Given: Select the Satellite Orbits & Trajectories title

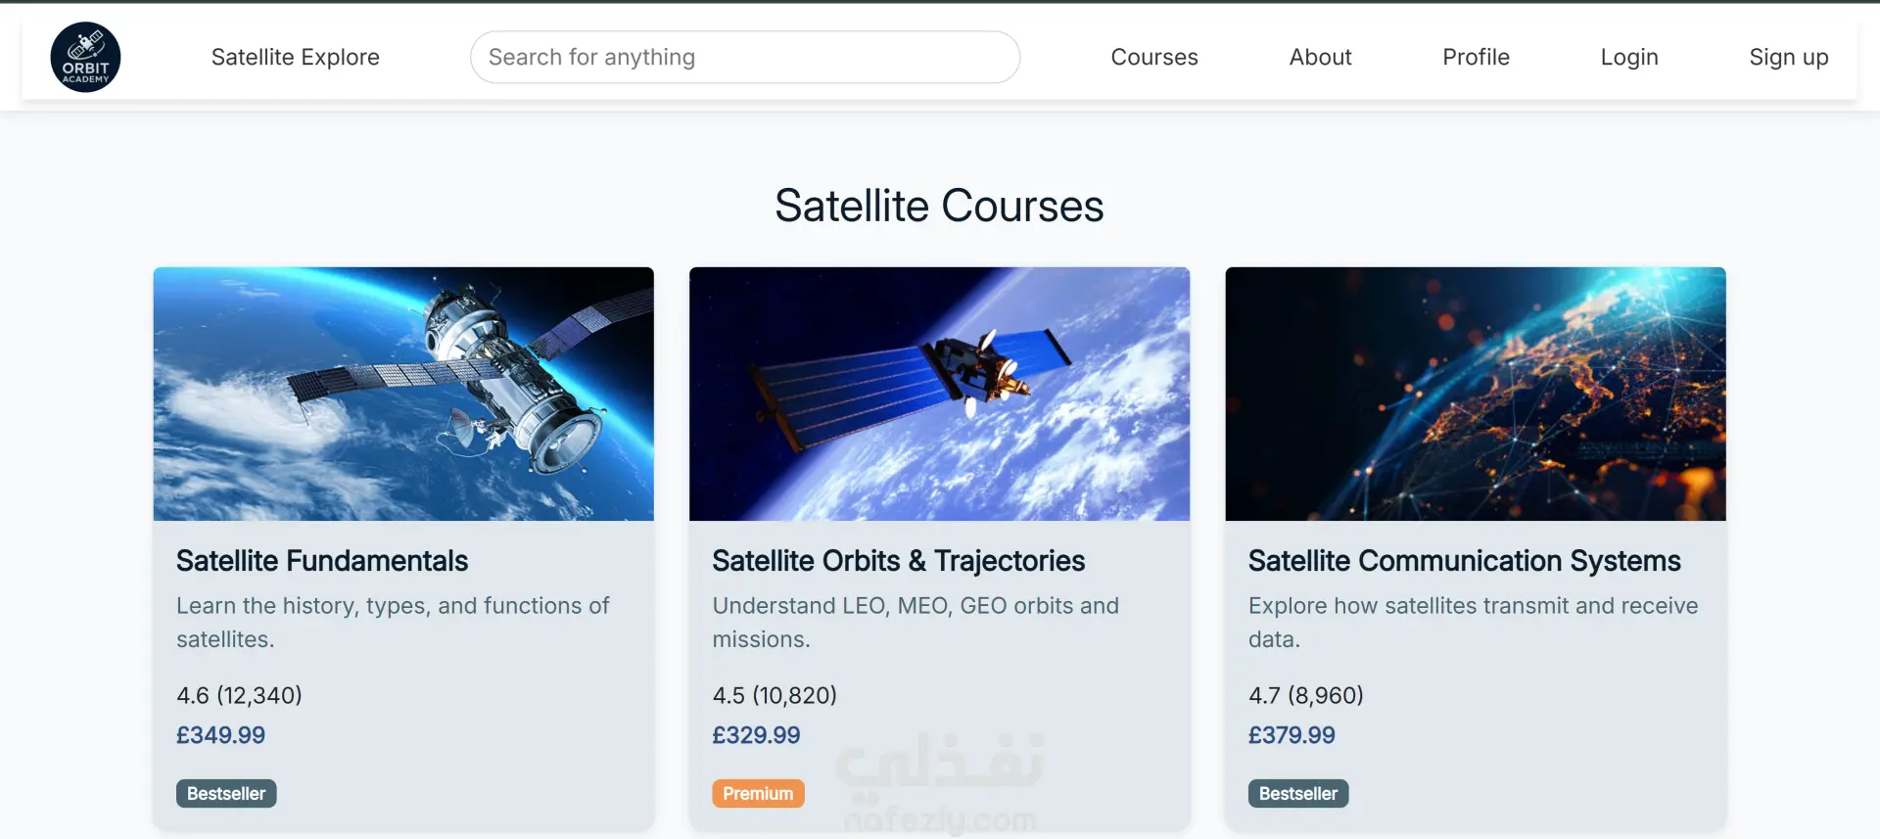Looking at the screenshot, I should [x=898, y=561].
